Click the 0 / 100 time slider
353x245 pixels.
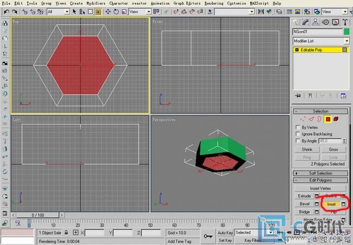(x=37, y=215)
